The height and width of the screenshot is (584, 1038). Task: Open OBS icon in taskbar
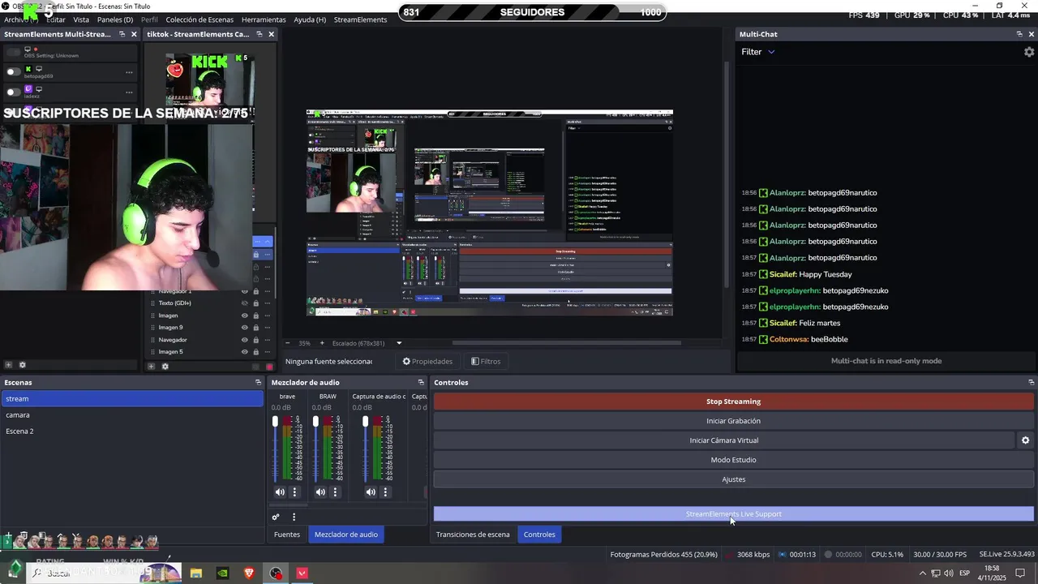point(277,573)
